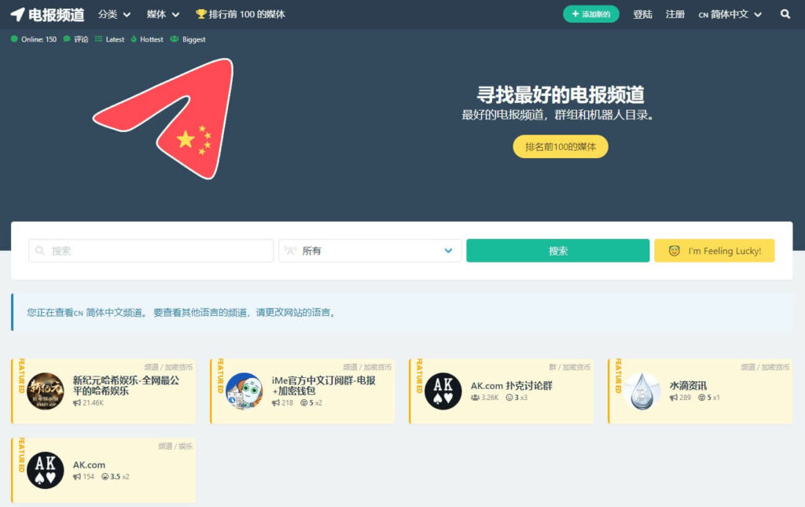The image size is (805, 507).
Task: Click megaphone icon showing 21.46K subscribers
Action: click(77, 402)
